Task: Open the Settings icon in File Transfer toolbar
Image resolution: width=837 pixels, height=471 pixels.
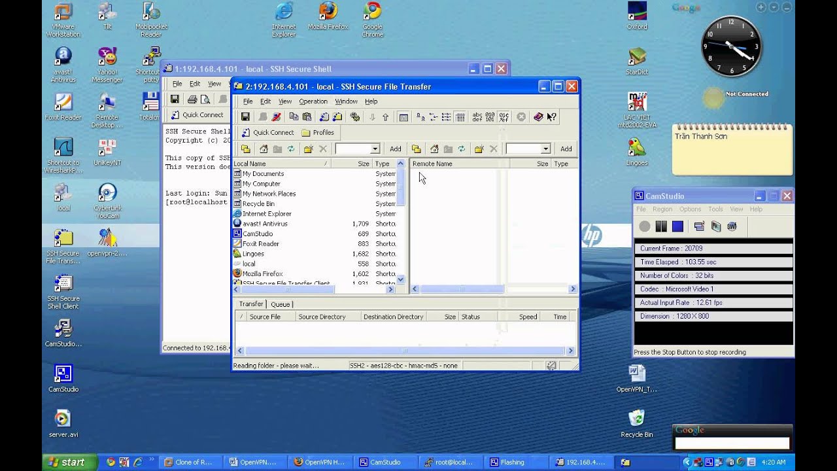Action: [355, 117]
